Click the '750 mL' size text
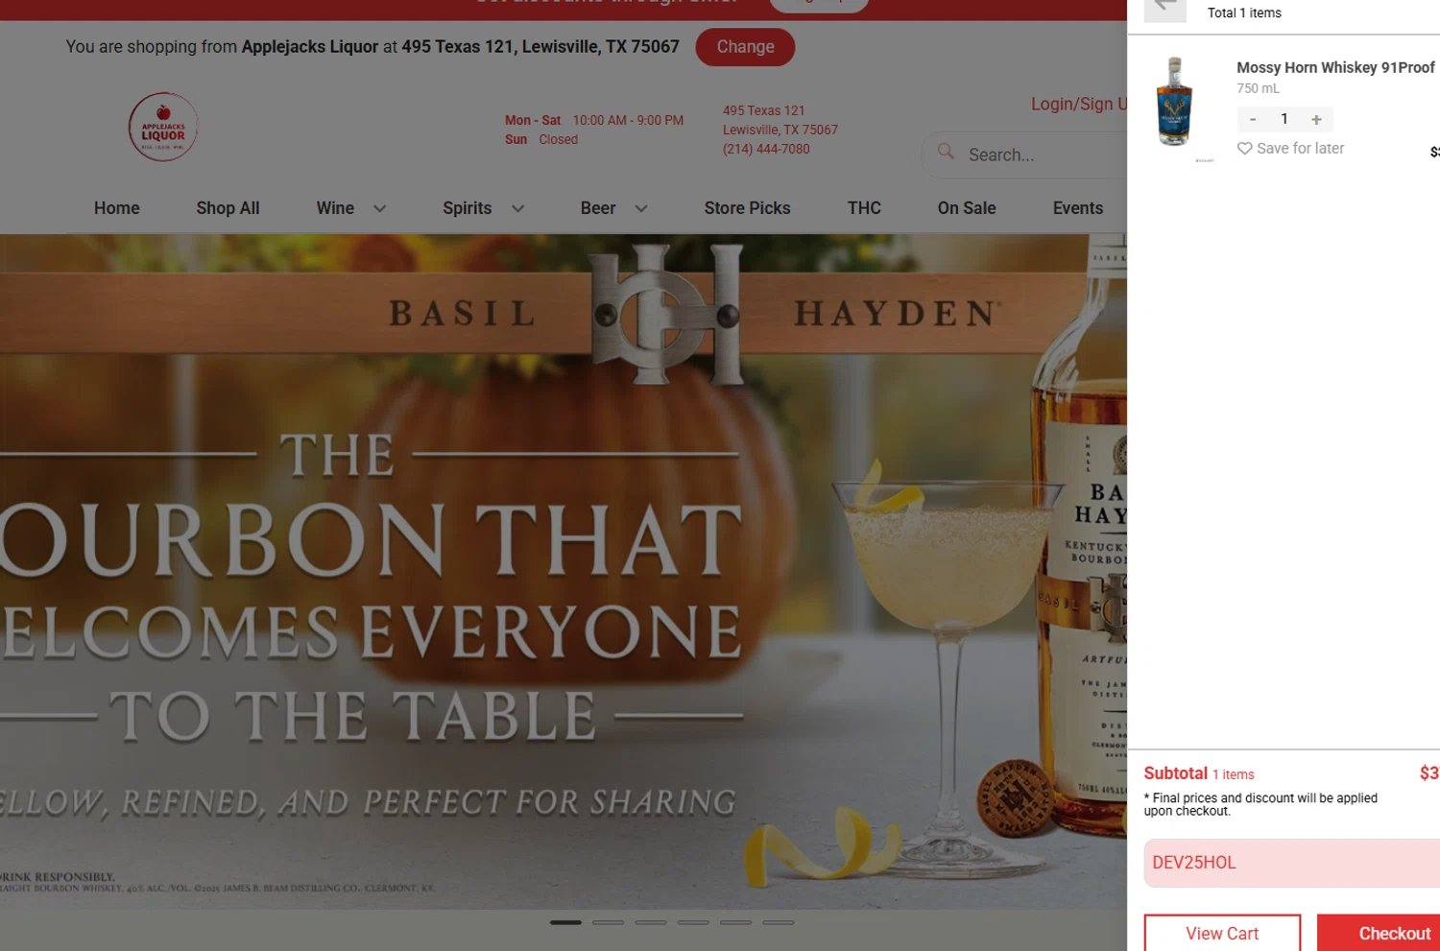The image size is (1440, 951). 1258,88
